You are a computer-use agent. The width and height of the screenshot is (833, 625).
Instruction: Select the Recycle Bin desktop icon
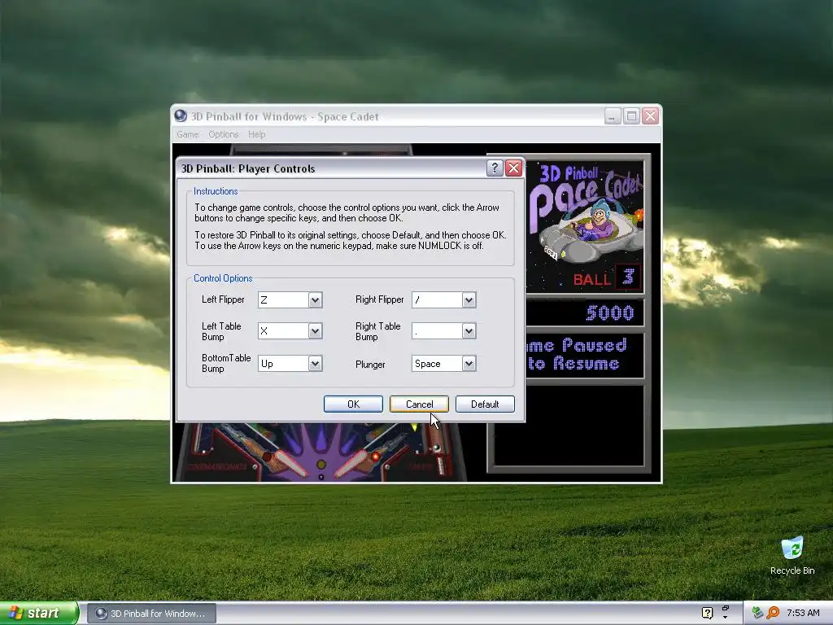(x=792, y=556)
